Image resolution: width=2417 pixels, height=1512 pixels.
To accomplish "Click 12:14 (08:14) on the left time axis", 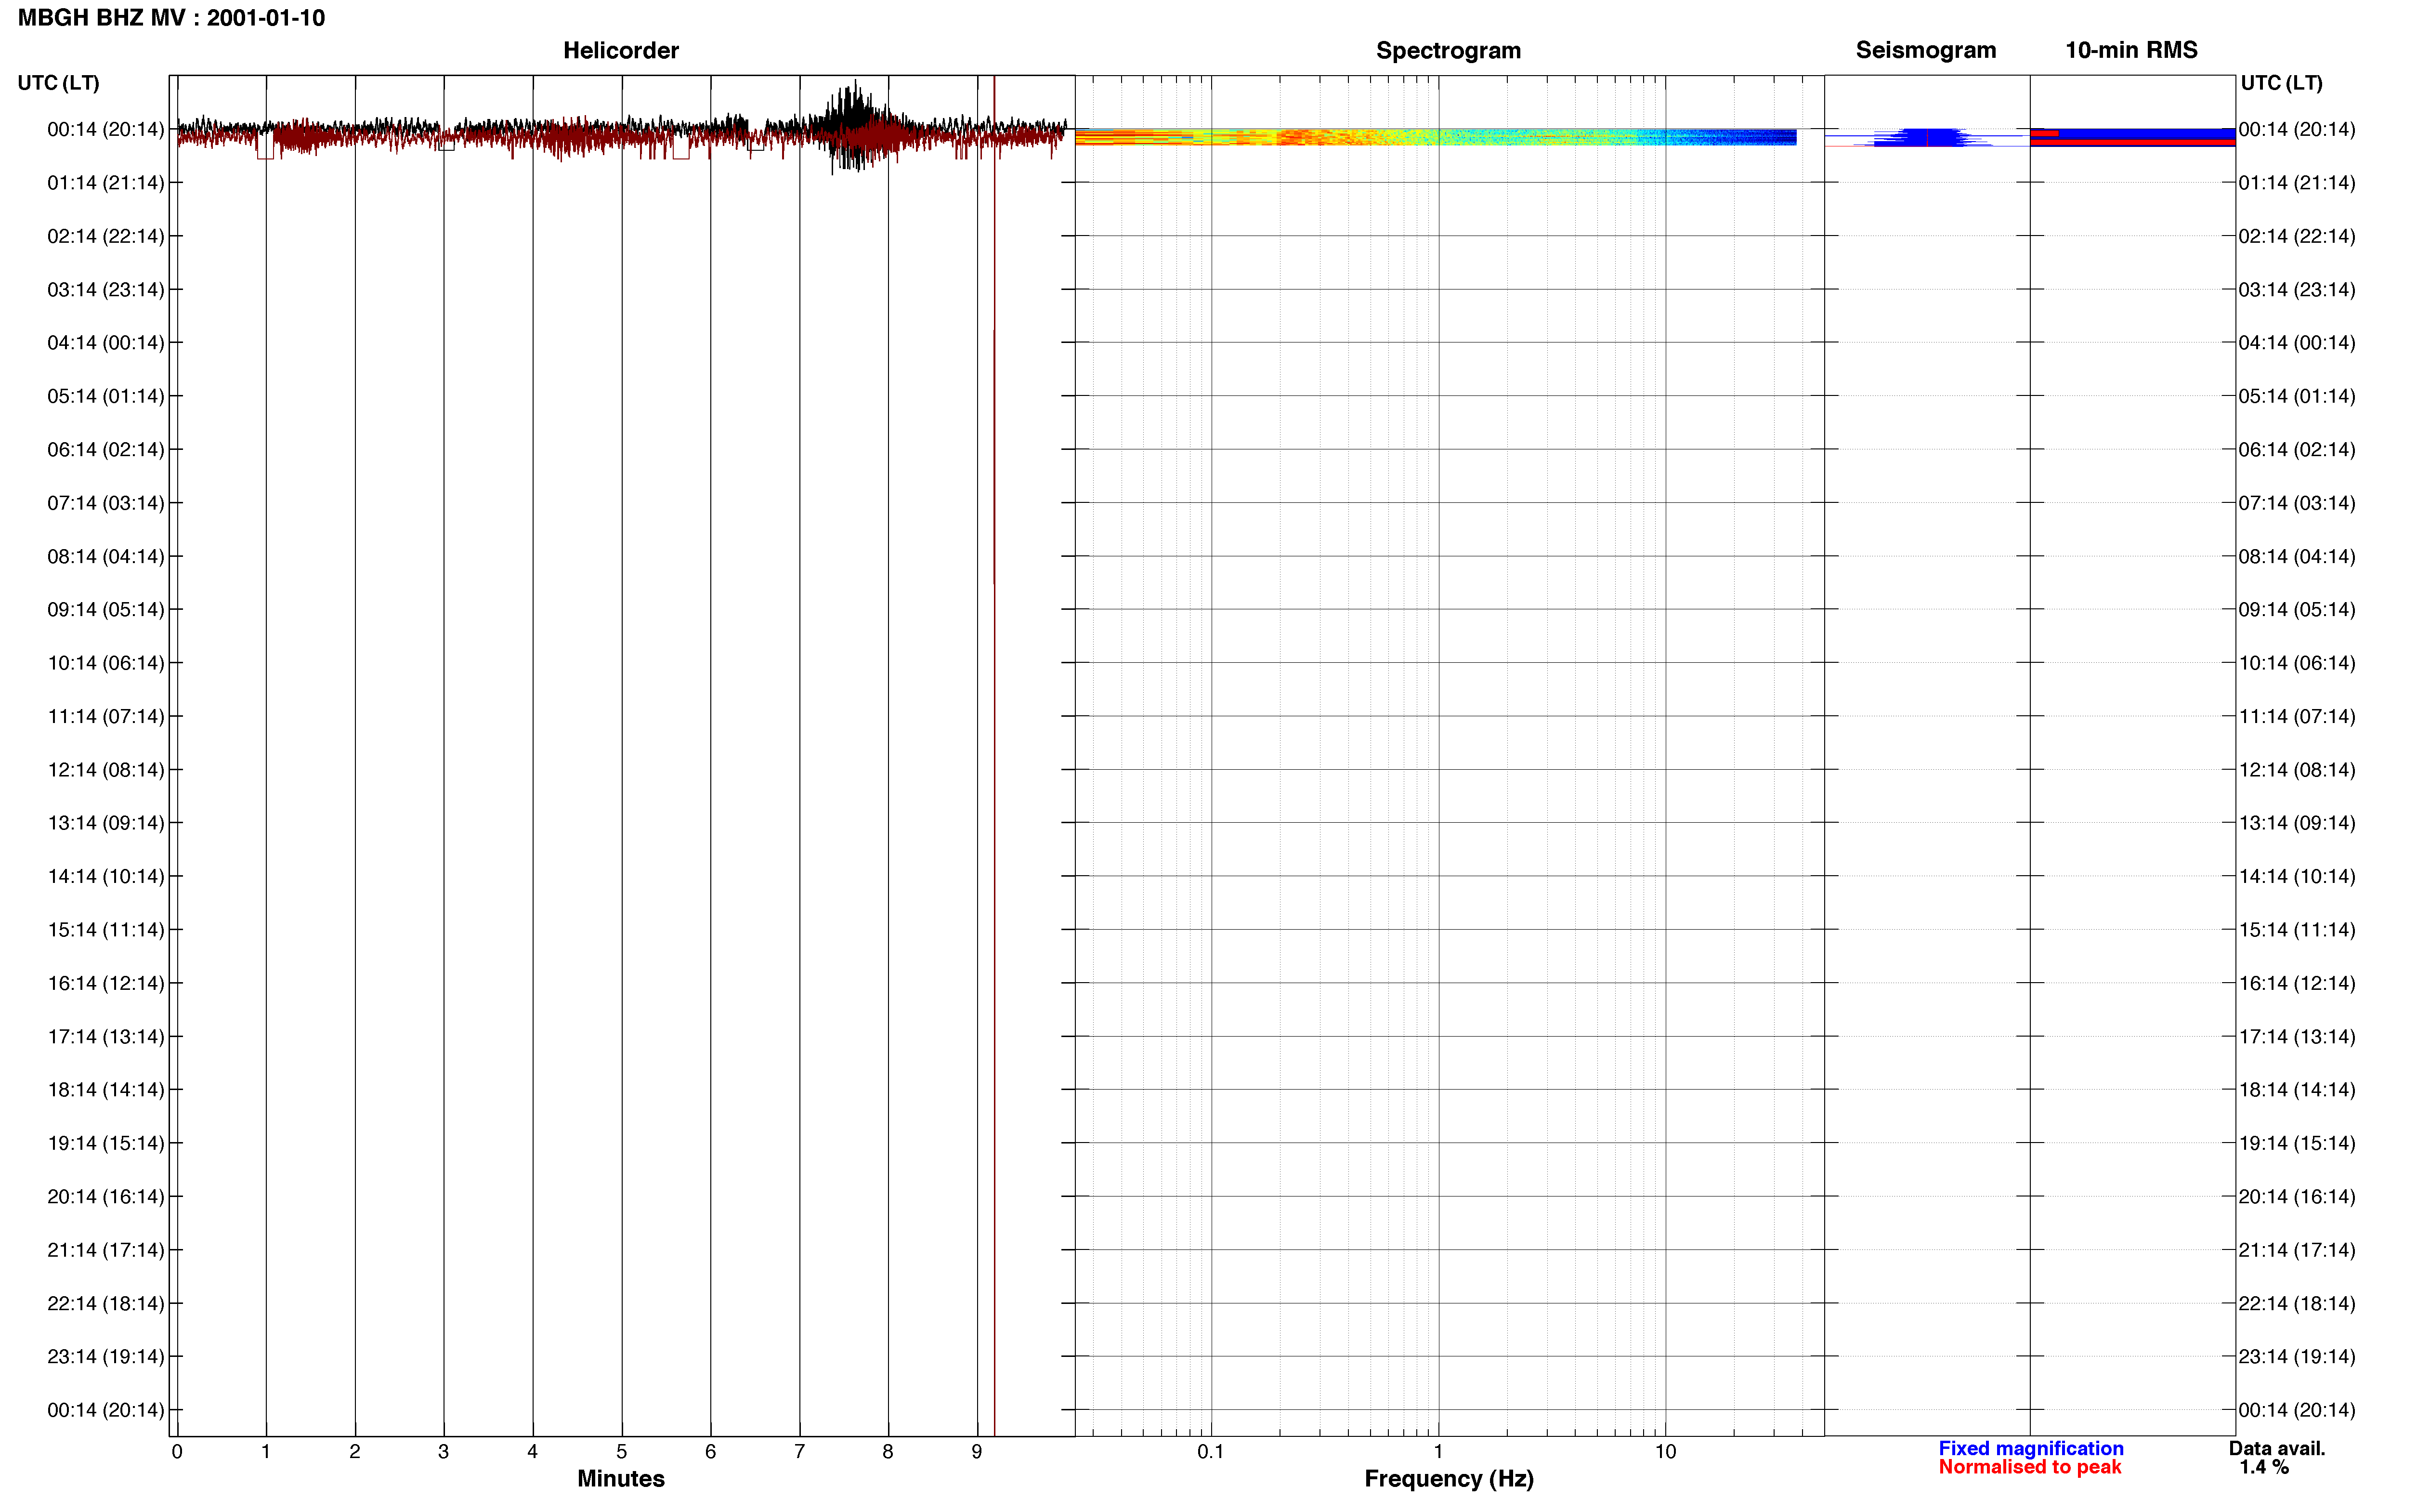I will [x=105, y=770].
